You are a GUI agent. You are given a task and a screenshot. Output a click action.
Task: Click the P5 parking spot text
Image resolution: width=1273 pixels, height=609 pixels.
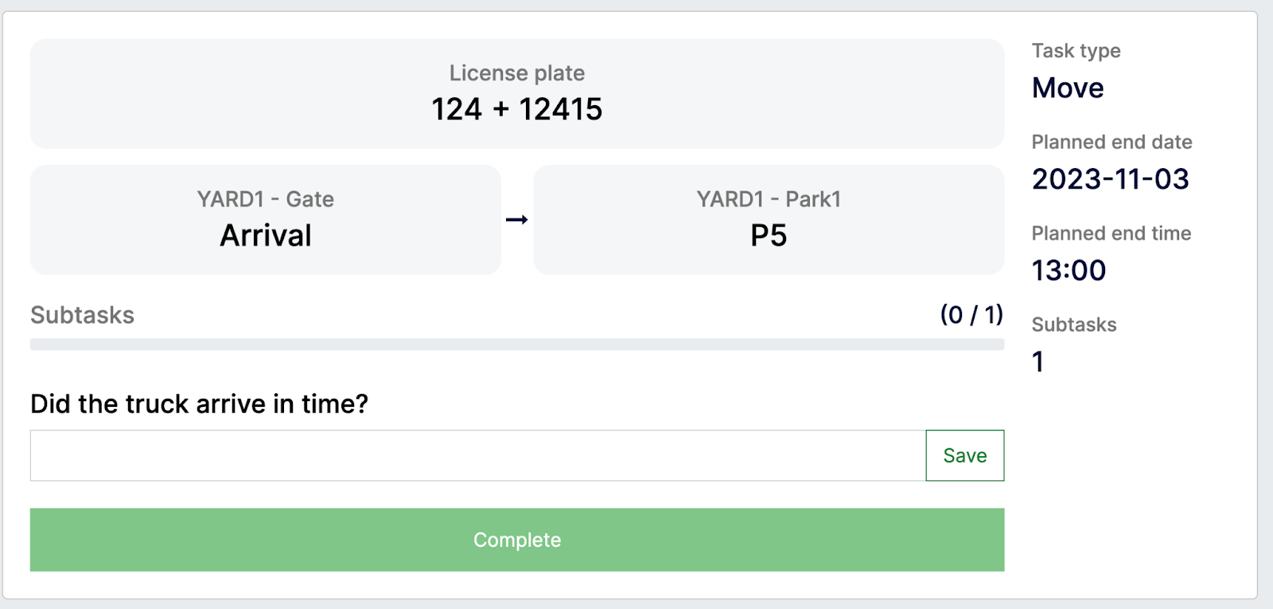coord(769,236)
